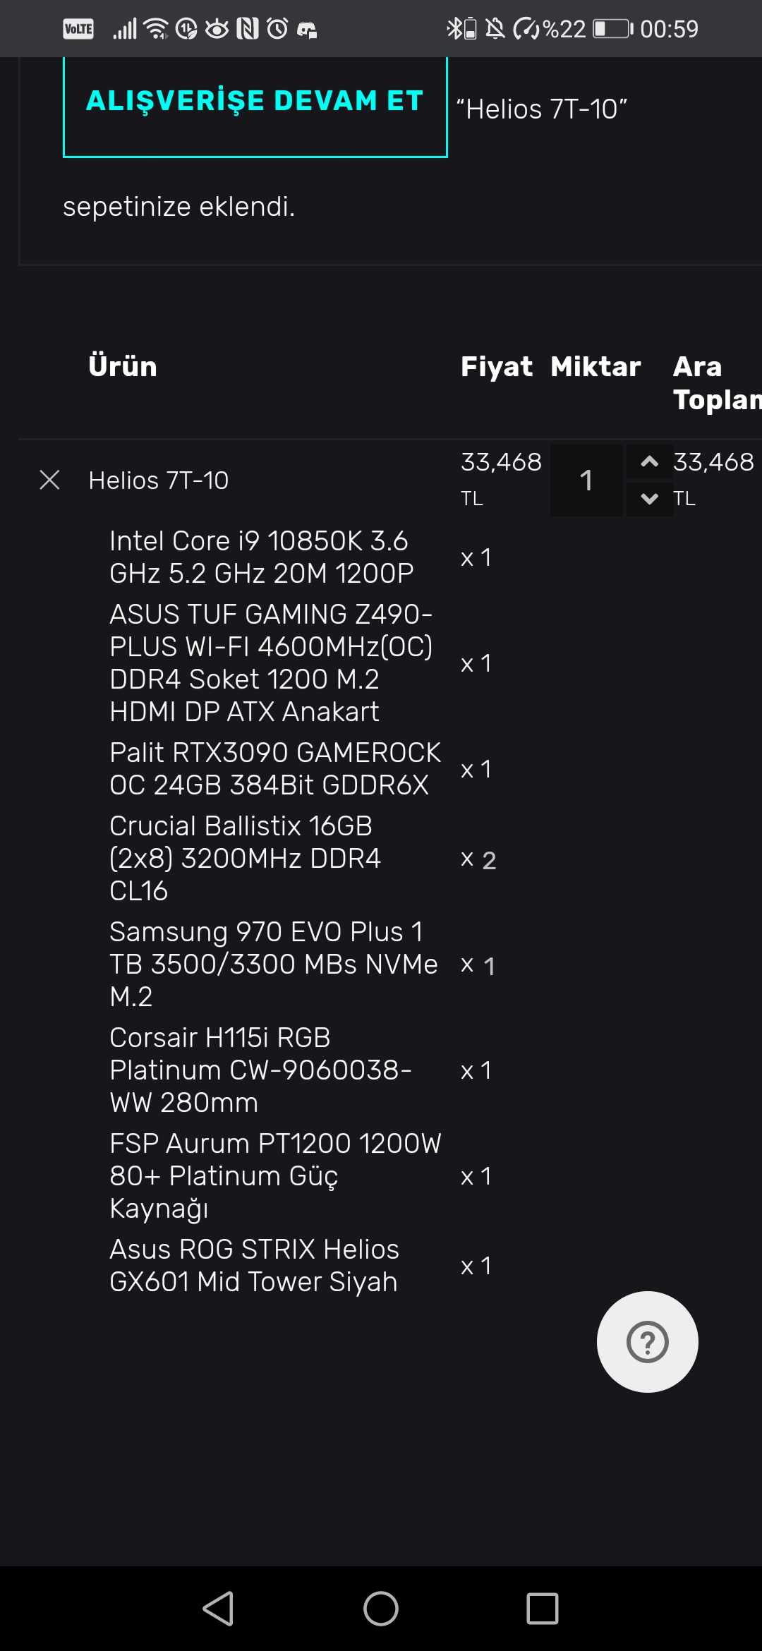
Task: Tap the alarm clock status icon
Action: click(x=277, y=29)
